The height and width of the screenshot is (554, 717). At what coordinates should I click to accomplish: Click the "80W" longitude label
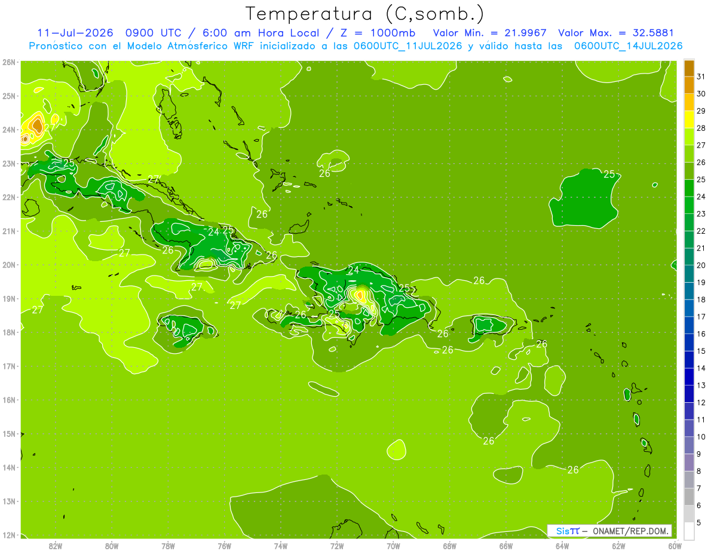(x=111, y=546)
